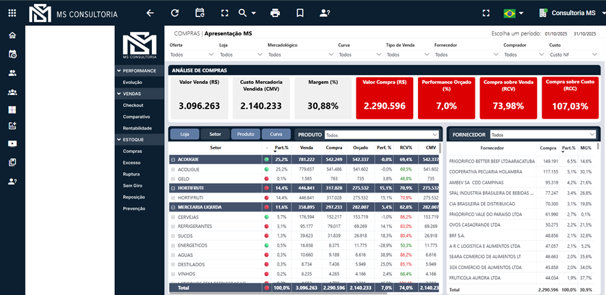The width and height of the screenshot is (606, 295).
Task: Open the video icon in the left sidebar
Action: point(12,144)
